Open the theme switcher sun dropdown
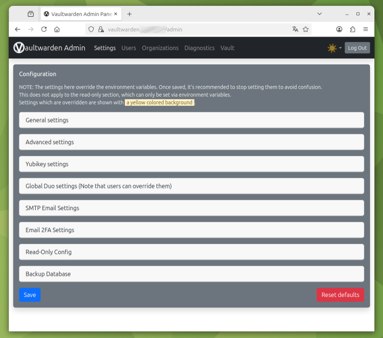 334,48
